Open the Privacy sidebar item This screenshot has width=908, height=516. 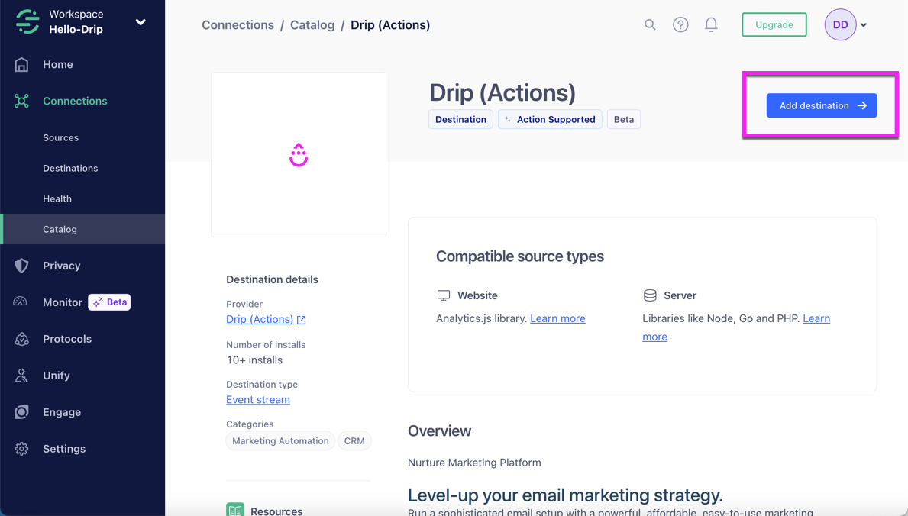point(61,266)
